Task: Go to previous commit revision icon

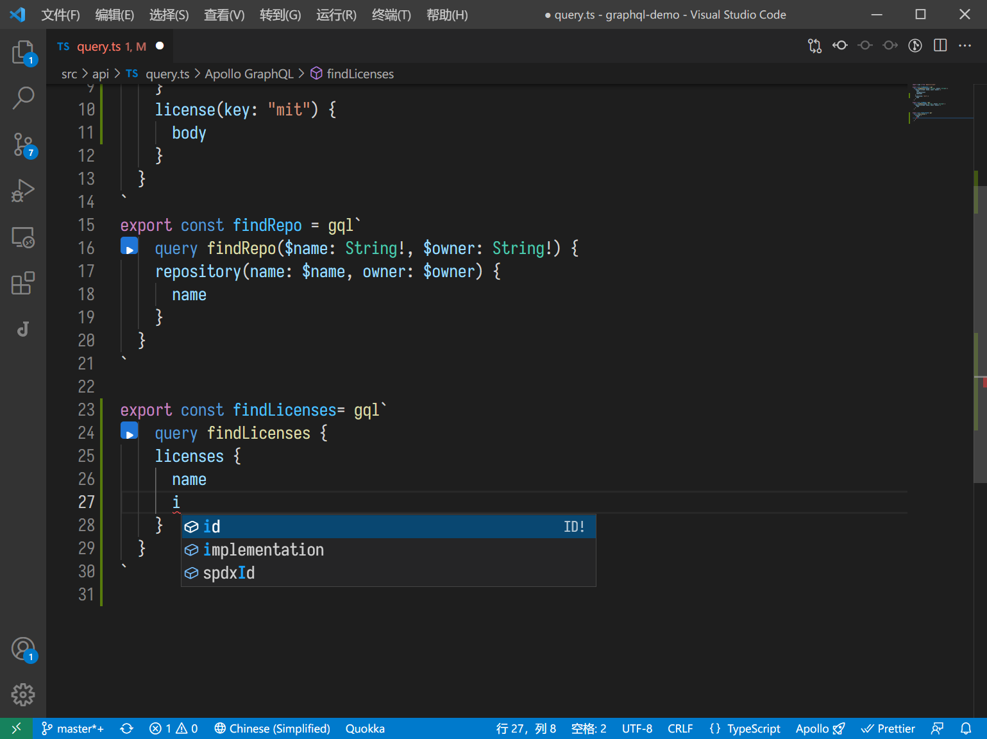Action: 839,46
